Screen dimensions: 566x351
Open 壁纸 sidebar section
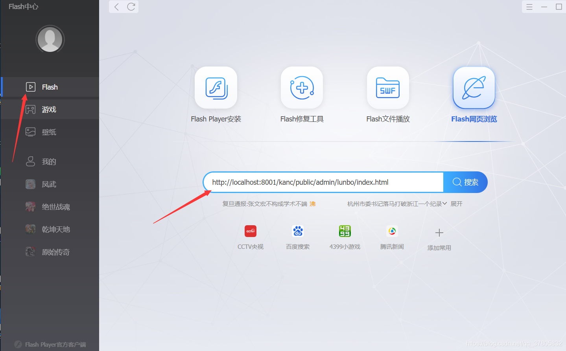[50, 132]
